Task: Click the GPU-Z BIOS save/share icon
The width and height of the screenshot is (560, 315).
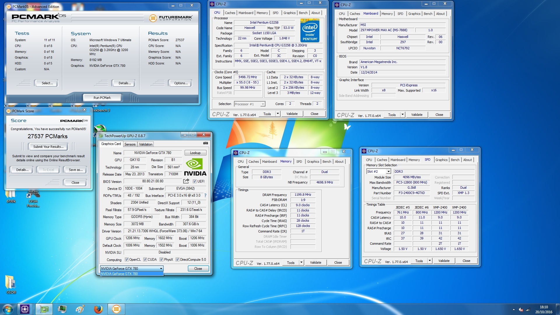Action: 186,181
